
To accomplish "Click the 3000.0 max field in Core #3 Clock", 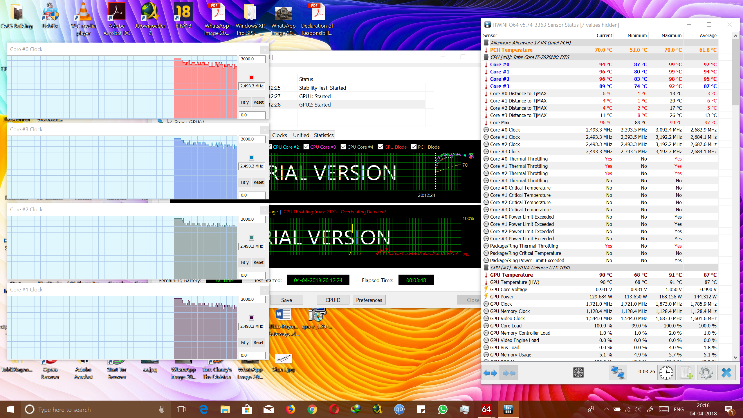I will (x=252, y=139).
